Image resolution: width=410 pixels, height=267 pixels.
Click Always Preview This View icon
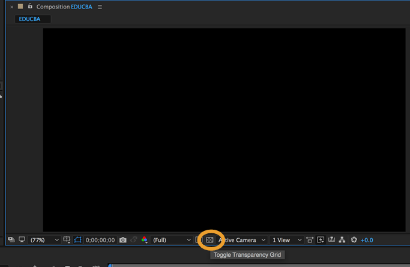pyautogui.click(x=11, y=240)
